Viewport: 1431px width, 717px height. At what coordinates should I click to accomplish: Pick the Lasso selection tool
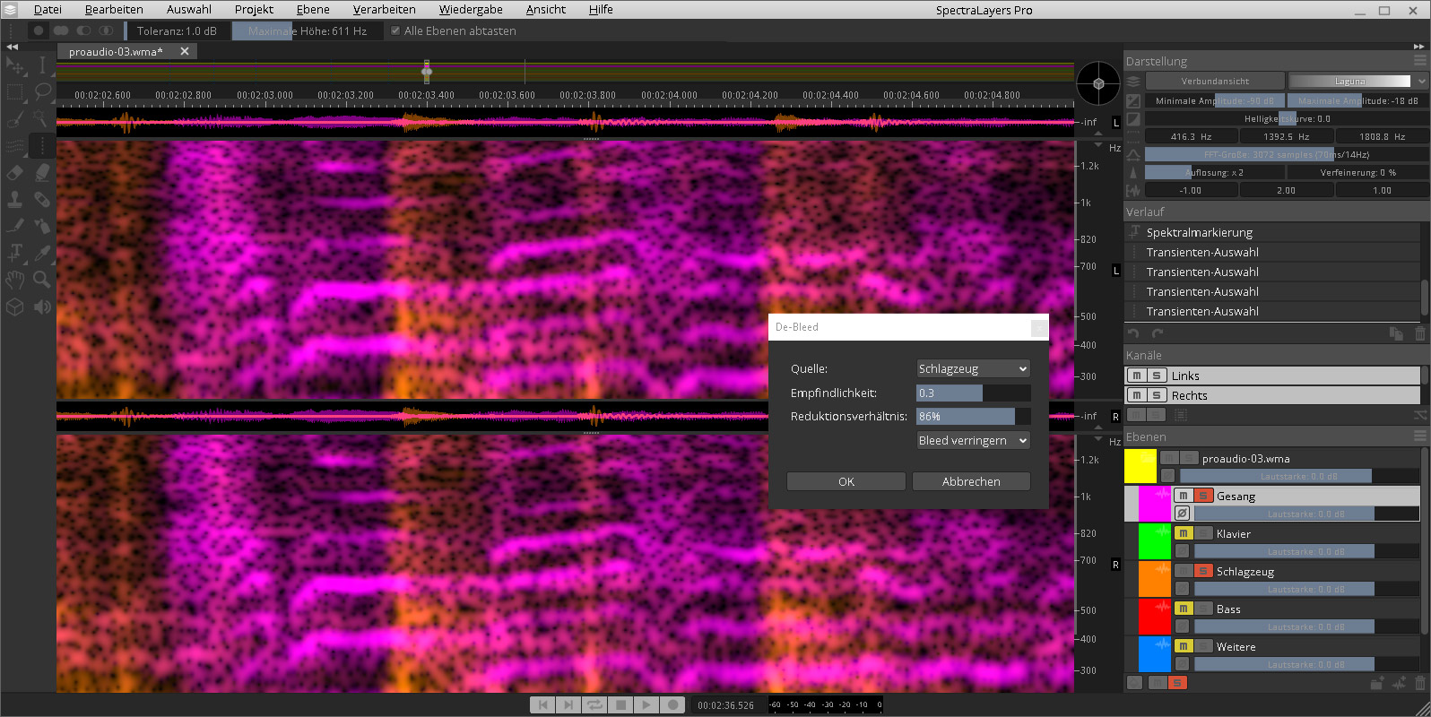click(42, 91)
